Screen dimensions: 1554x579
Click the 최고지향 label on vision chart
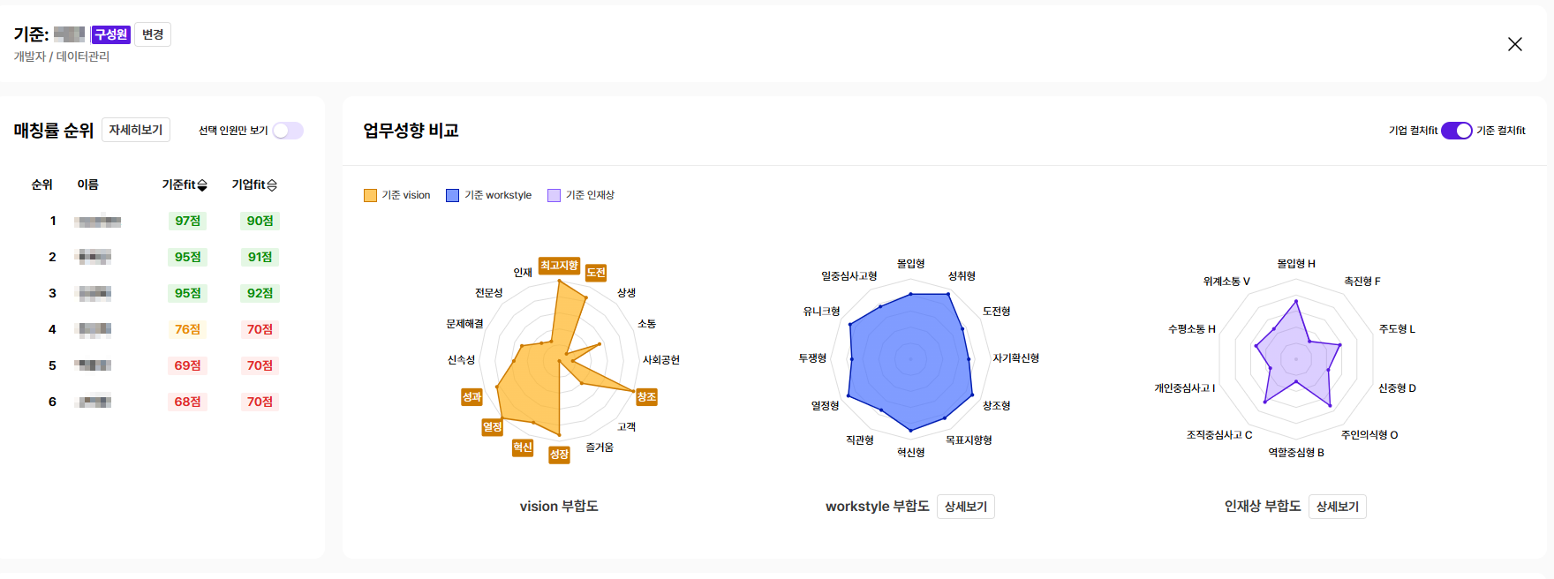[559, 266]
